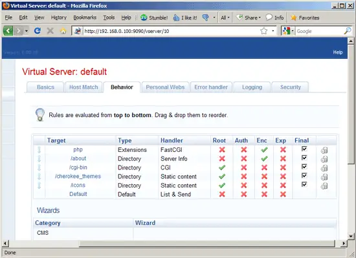Delete the /icons rule via trash icon
The height and width of the screenshot is (258, 356).
[x=324, y=186]
